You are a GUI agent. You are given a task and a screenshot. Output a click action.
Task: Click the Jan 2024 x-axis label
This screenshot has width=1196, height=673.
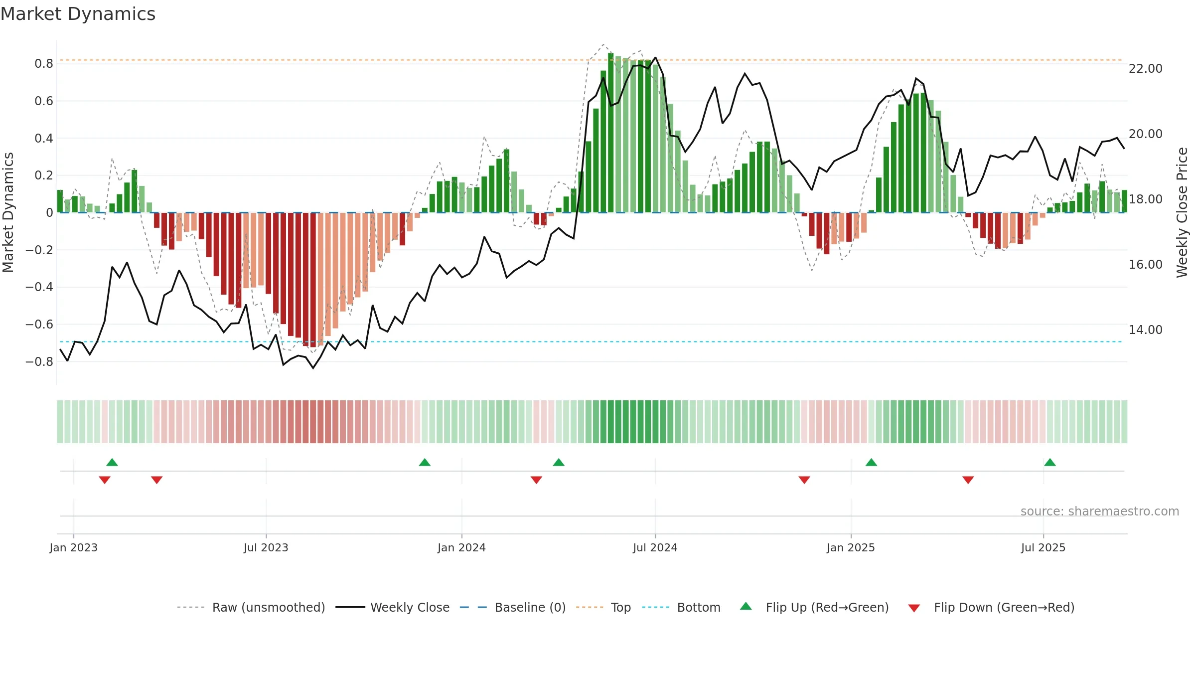coord(462,548)
